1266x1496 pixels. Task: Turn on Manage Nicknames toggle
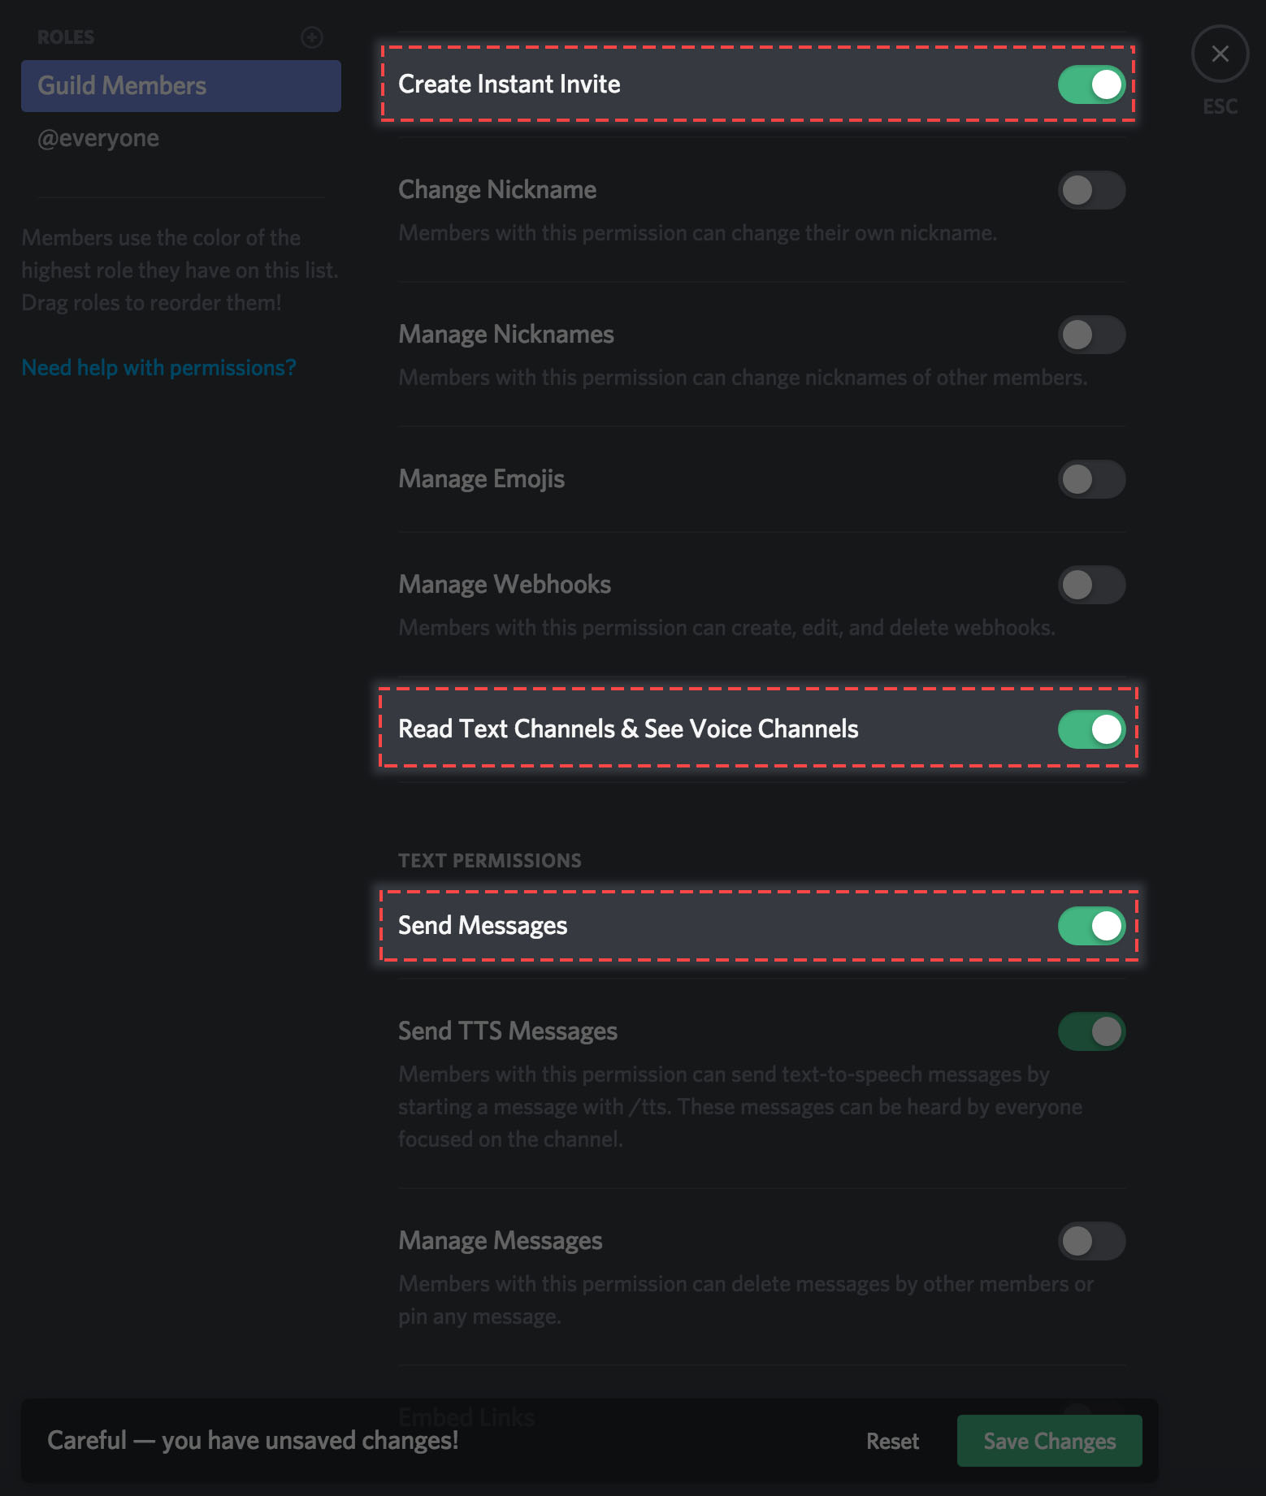click(1091, 335)
